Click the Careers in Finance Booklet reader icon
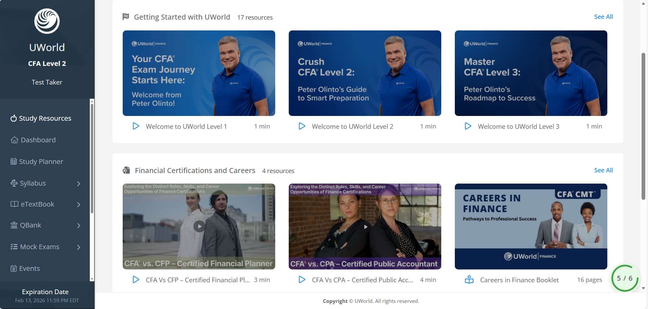 469,280
